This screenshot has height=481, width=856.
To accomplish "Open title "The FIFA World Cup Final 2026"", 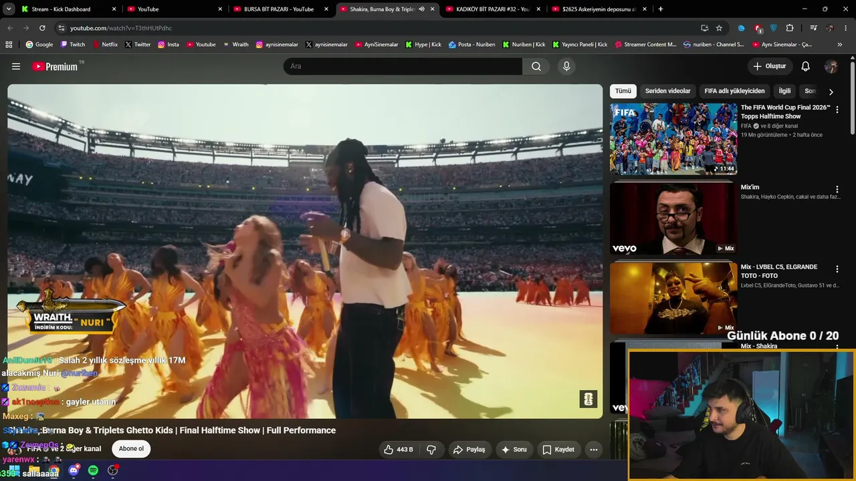I will (785, 112).
